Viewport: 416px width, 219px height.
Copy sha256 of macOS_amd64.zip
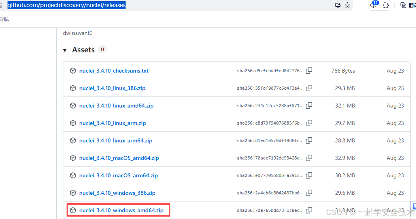pyautogui.click(x=309, y=158)
